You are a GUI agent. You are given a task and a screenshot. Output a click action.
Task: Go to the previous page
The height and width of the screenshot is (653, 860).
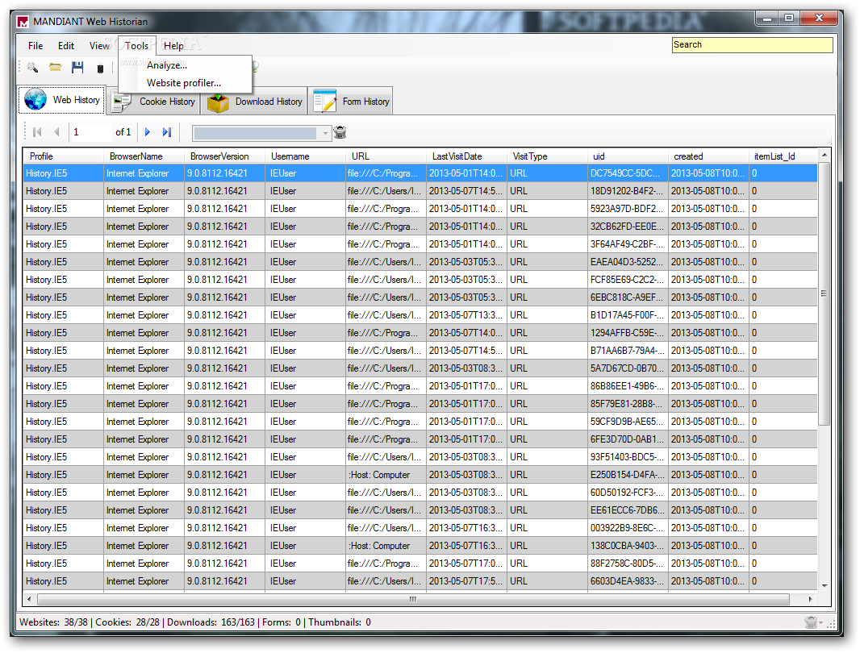pos(56,132)
